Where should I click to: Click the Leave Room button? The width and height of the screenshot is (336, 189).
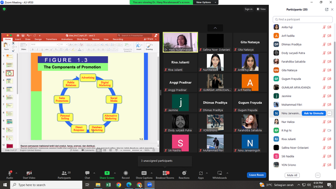tap(257, 175)
